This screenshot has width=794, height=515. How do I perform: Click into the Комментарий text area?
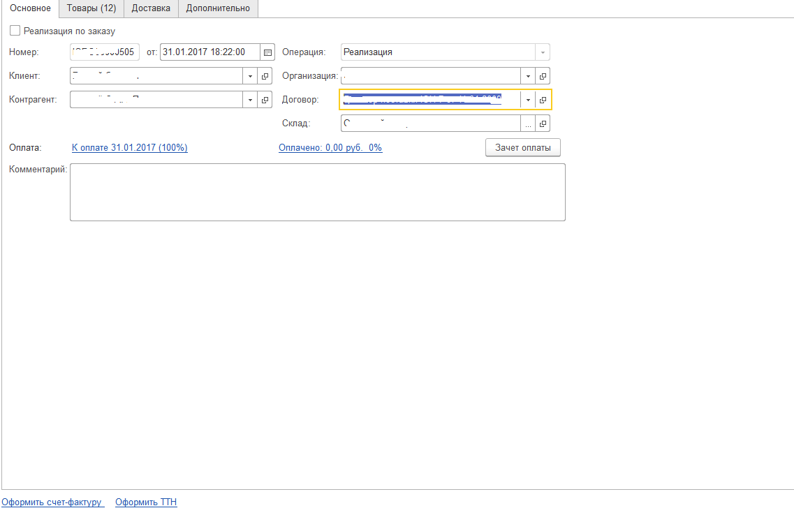click(x=318, y=192)
